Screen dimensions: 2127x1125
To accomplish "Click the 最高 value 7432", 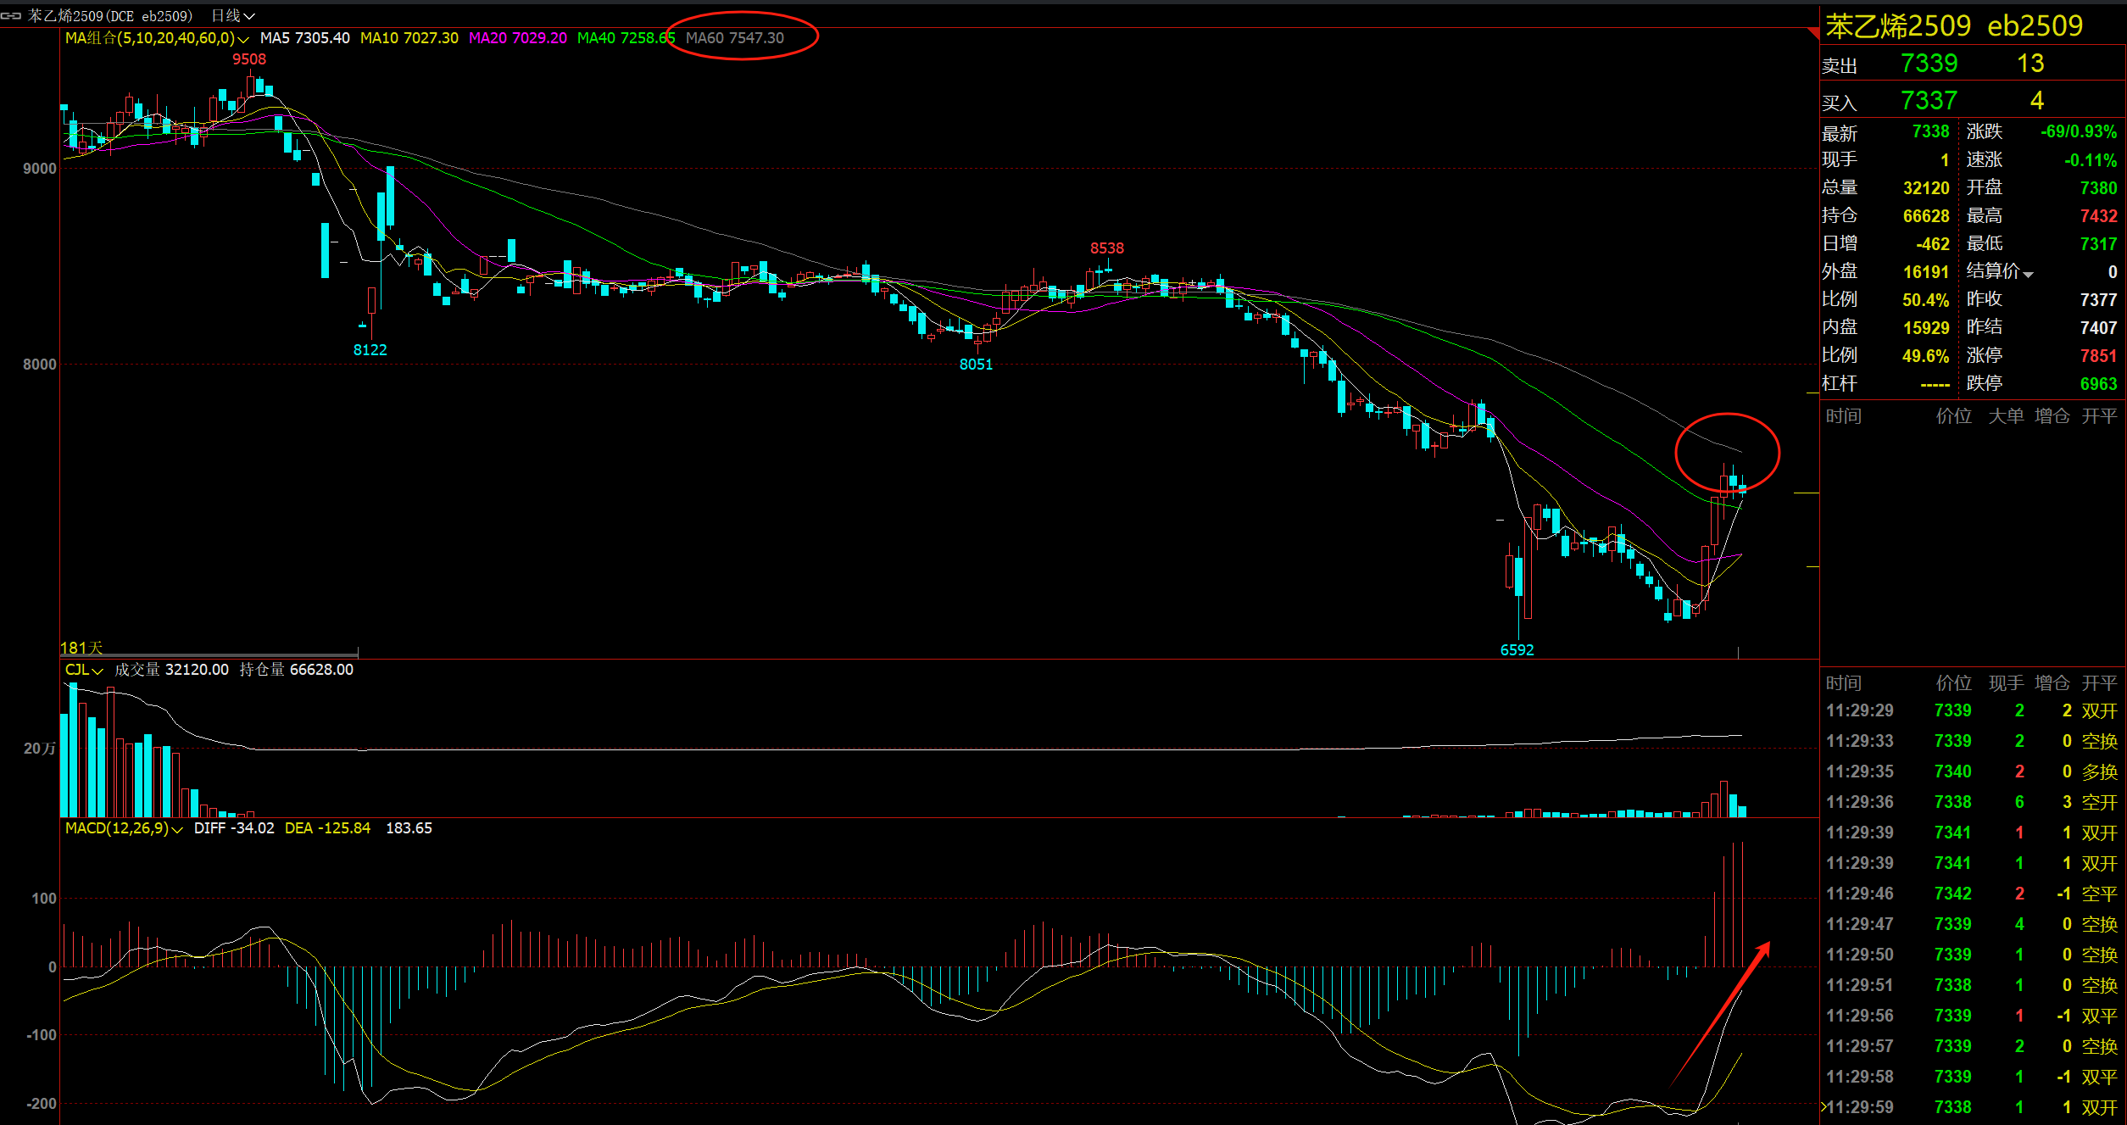I will coord(2098,216).
